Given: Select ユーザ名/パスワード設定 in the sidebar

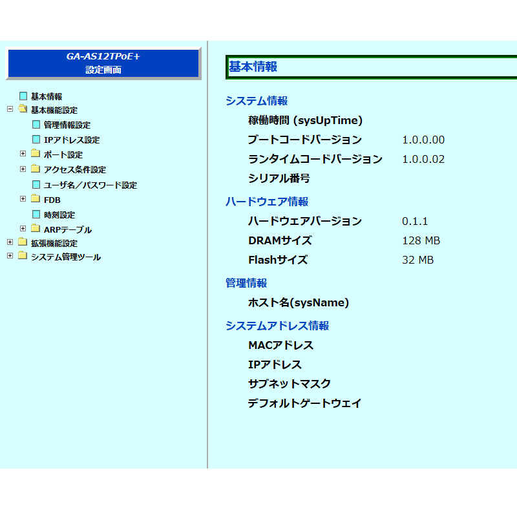Looking at the screenshot, I should pyautogui.click(x=90, y=185).
